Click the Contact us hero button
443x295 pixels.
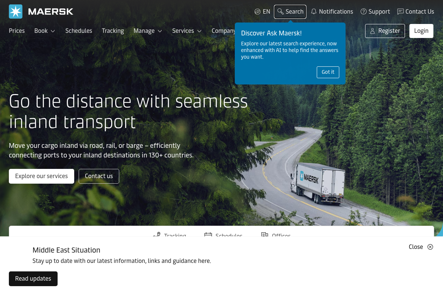[99, 176]
